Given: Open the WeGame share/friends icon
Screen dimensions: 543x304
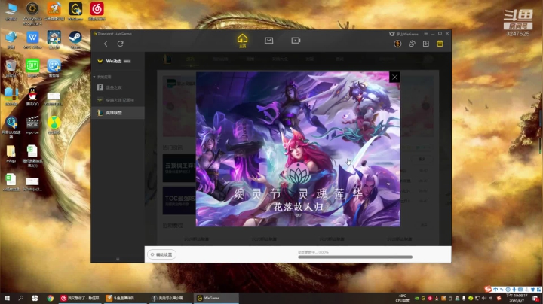Looking at the screenshot, I should tap(412, 44).
